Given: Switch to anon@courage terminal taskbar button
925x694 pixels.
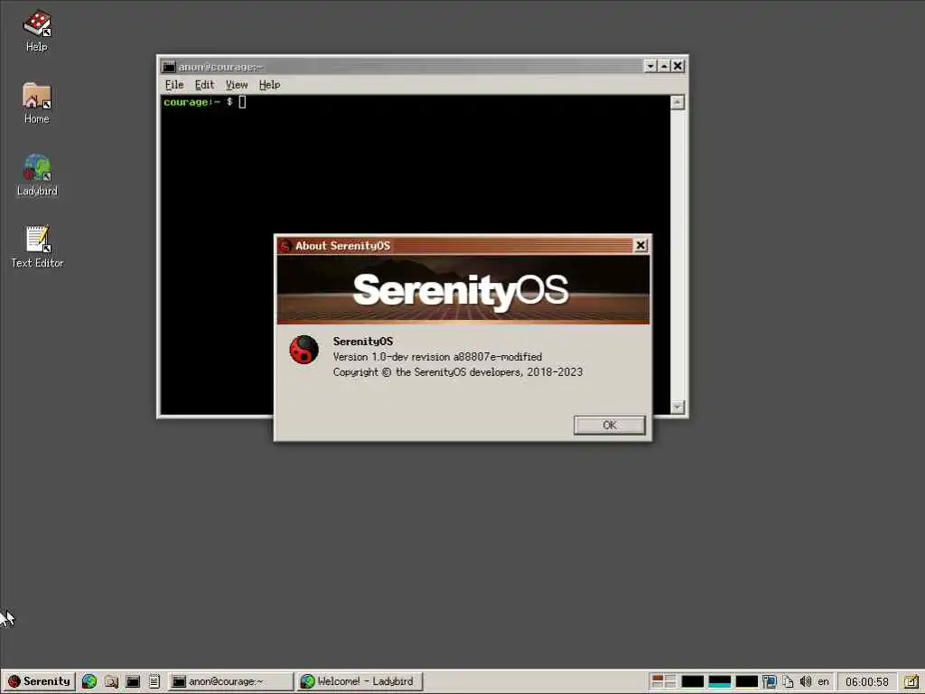Looking at the screenshot, I should point(230,681).
